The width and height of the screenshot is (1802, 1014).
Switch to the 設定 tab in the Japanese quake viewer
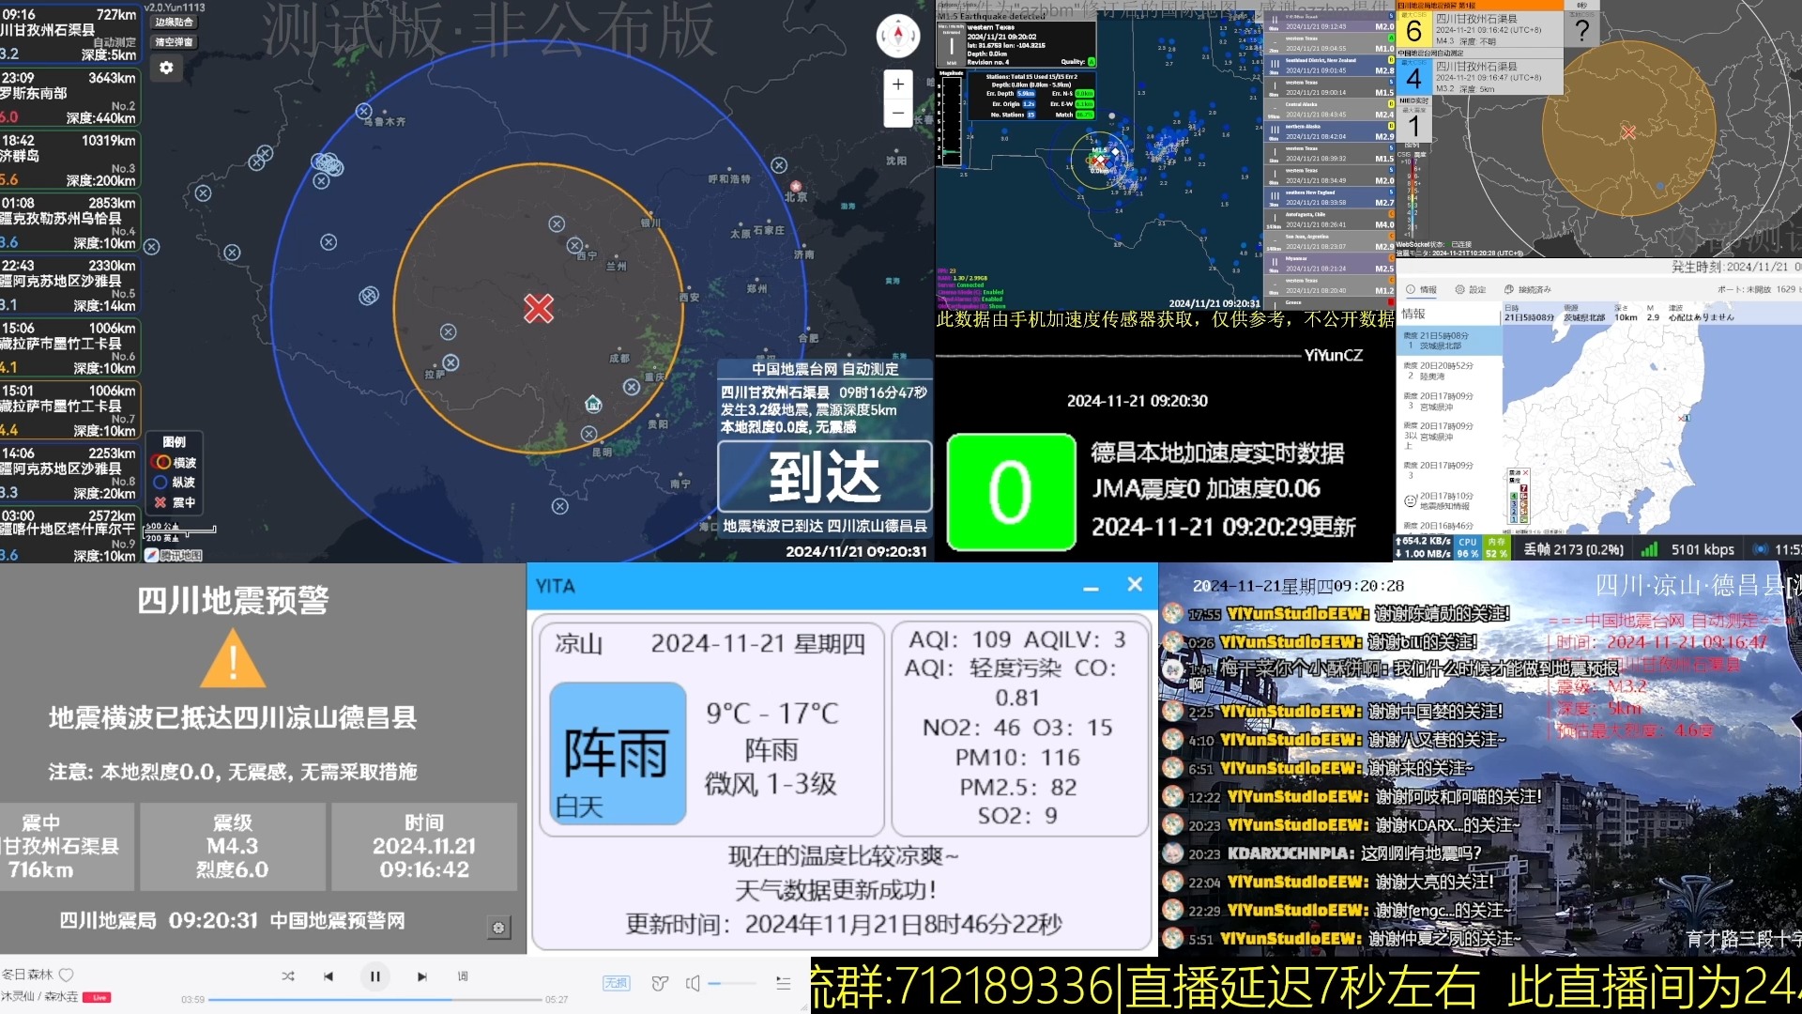coord(1471,289)
